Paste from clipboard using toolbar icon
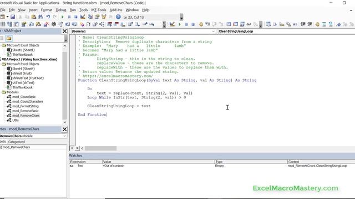Screen dimensions: 355x199 coord(34,17)
